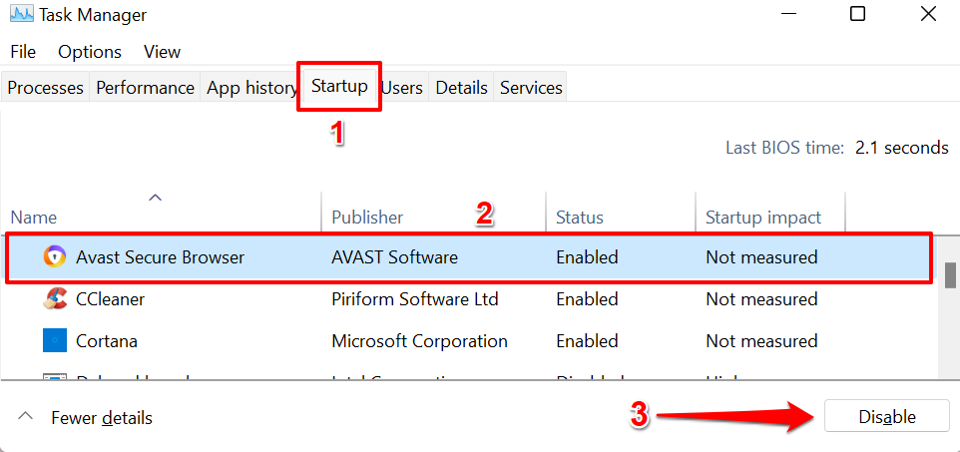
Task: Sort by the Publisher column header
Action: coord(367,218)
